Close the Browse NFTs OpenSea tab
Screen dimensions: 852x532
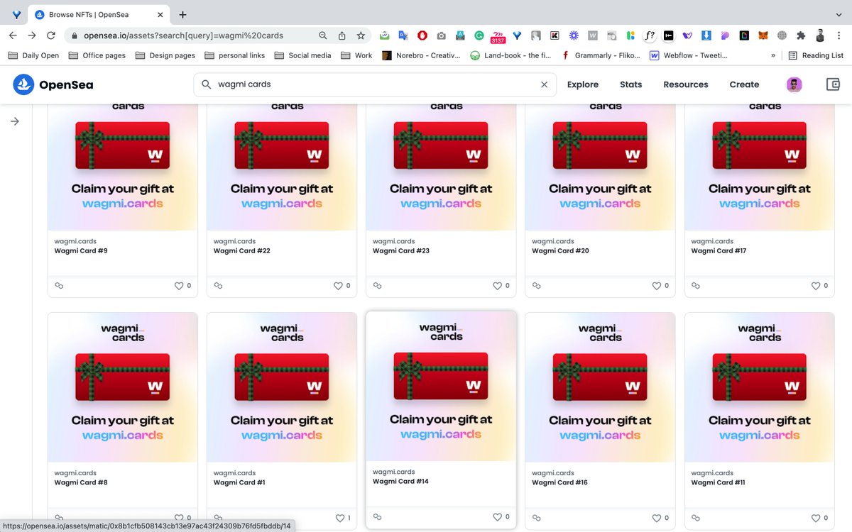161,14
